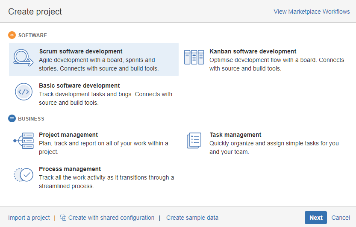356x227 pixels.
Task: Click 'Plan, track and report' description
Action: [x=103, y=147]
